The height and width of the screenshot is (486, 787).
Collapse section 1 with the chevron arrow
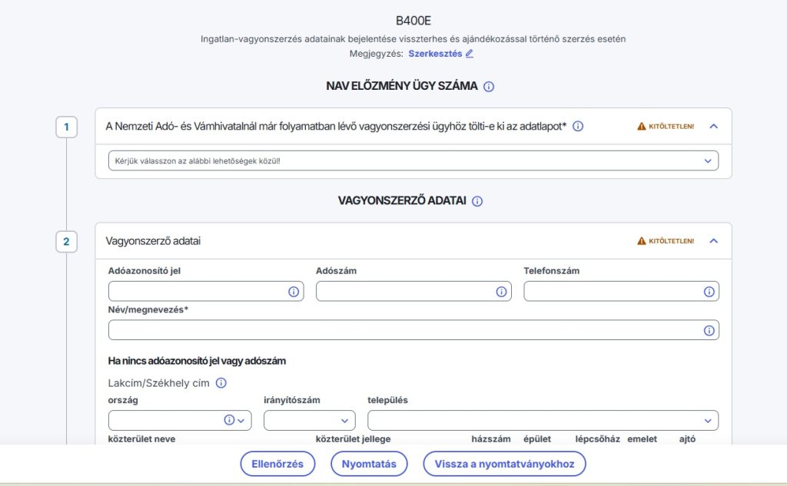[713, 127]
